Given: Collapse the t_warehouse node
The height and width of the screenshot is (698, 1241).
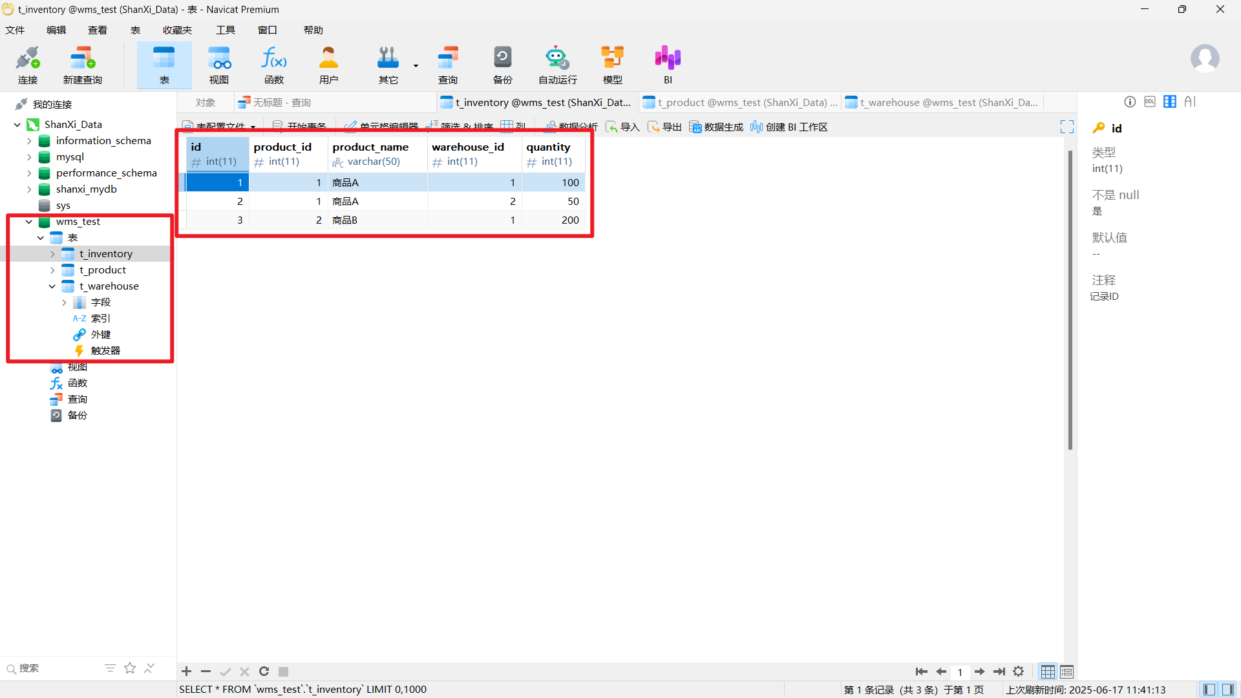Looking at the screenshot, I should (52, 286).
